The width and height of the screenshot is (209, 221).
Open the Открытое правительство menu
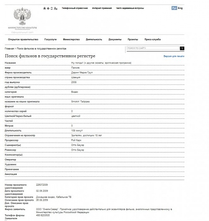(23, 39)
